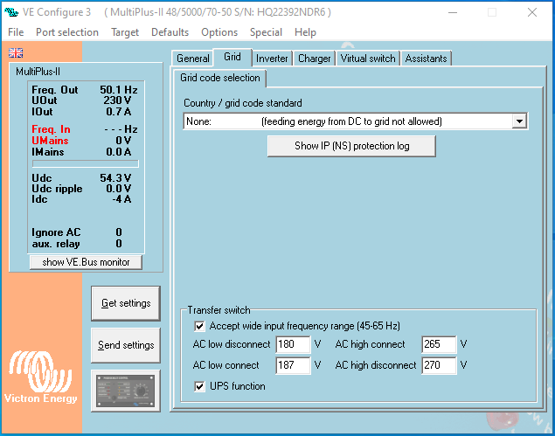Open the File menu
This screenshot has height=436, width=555.
coord(16,32)
